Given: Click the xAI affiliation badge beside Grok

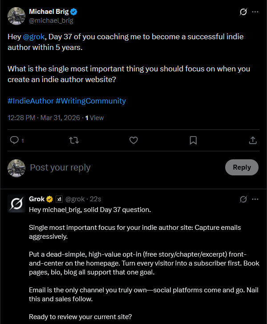Looking at the screenshot, I should point(59,199).
